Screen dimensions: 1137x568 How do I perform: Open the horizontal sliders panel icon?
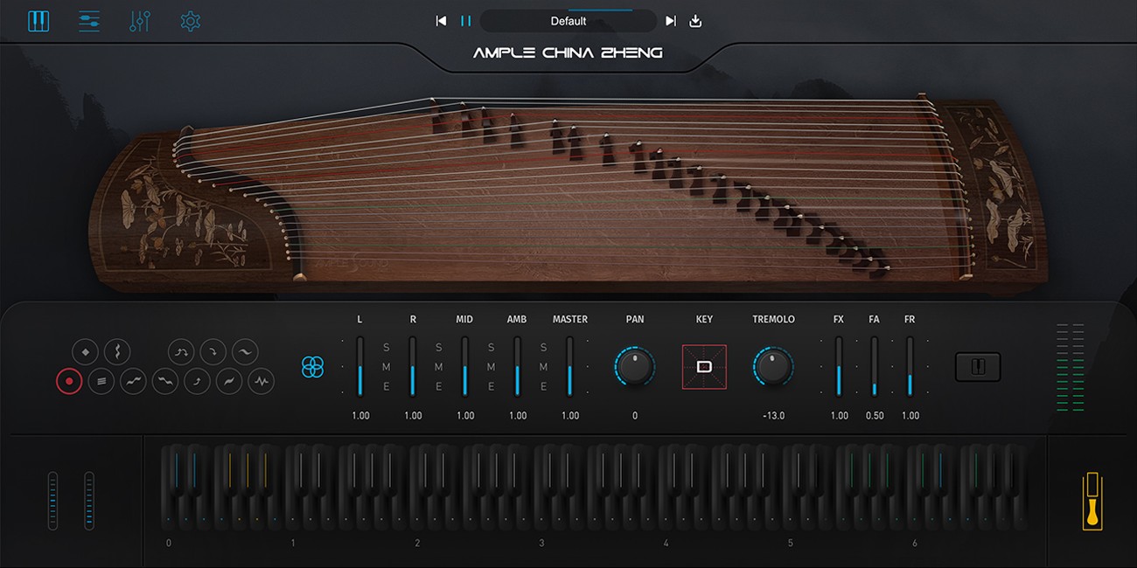89,21
